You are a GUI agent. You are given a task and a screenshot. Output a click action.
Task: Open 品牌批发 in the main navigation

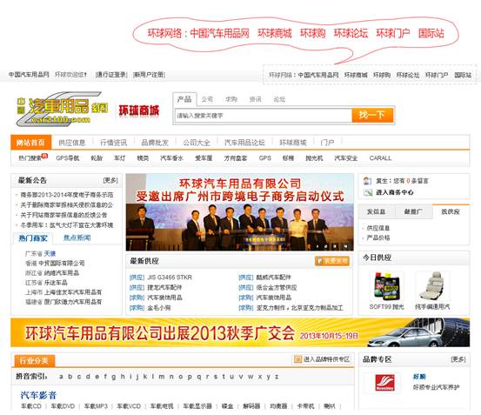pyautogui.click(x=155, y=143)
